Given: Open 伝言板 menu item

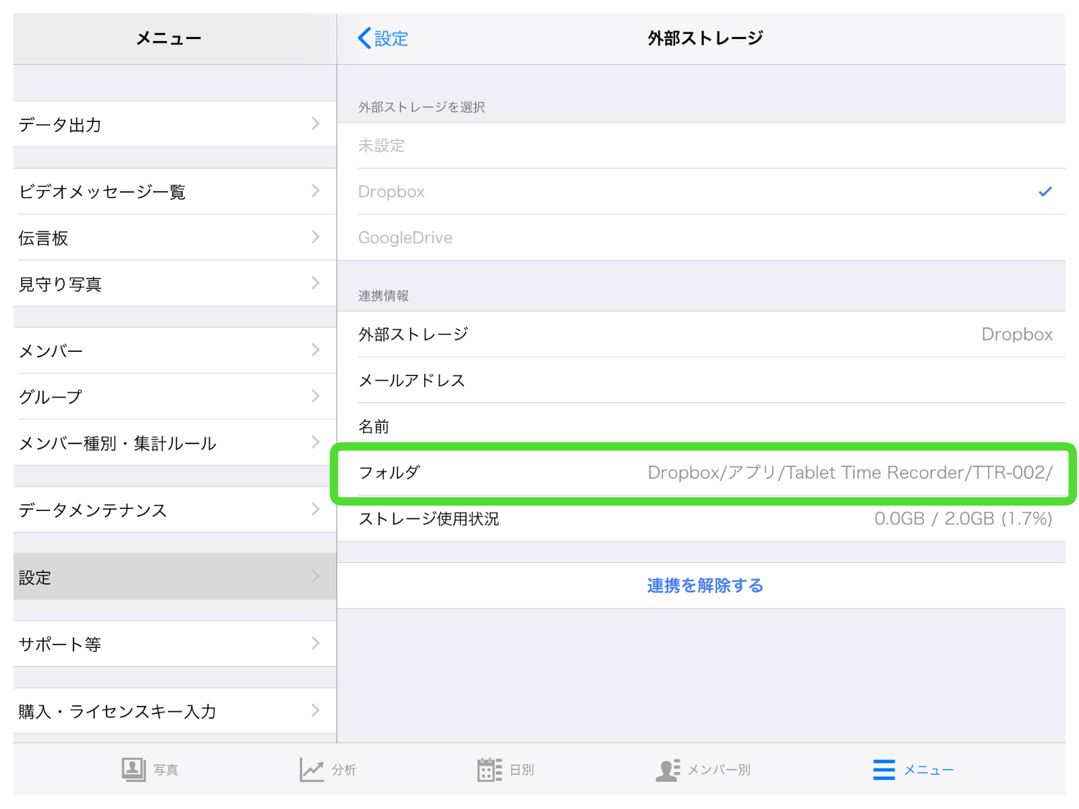Looking at the screenshot, I should 175,237.
